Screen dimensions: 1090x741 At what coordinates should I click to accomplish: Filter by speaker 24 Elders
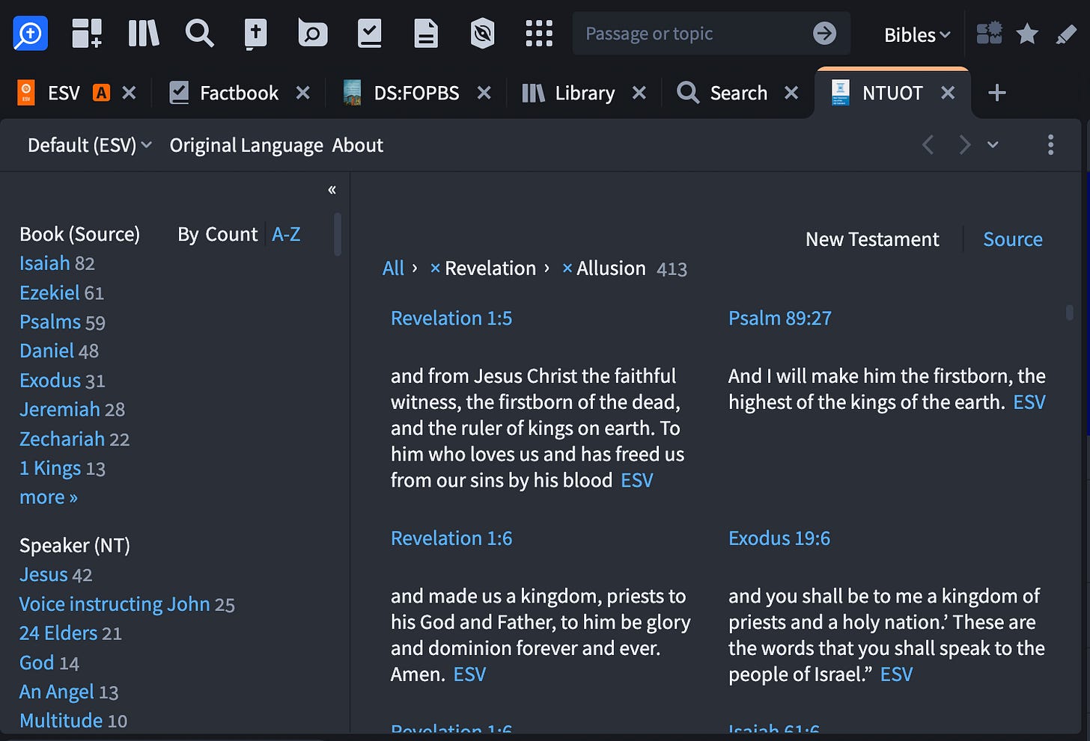coord(58,633)
